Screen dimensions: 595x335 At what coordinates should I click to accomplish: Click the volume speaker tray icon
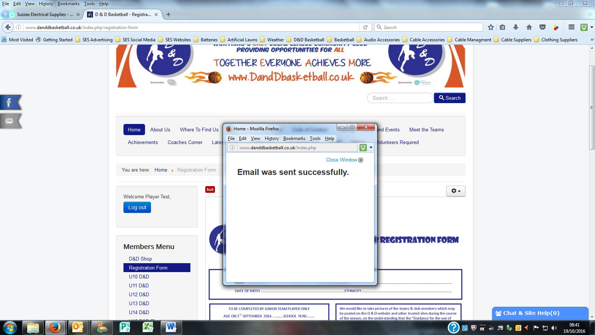(x=554, y=328)
